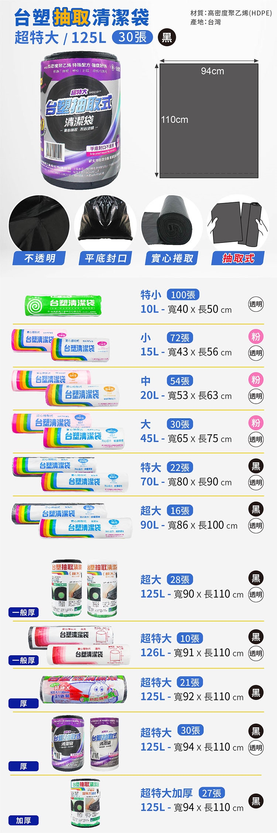Viewport: 277px width, 833px height.
Task: Click the 一般厚 tag beside 28張 product
Action: point(24,613)
